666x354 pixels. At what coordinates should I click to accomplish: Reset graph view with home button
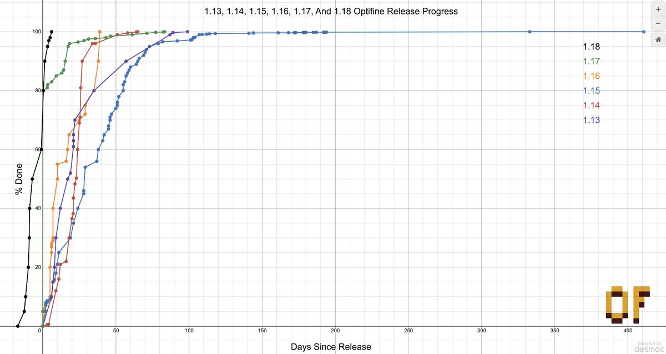[x=658, y=40]
